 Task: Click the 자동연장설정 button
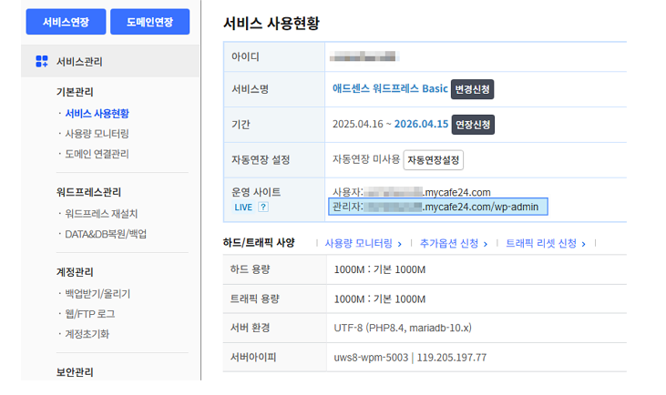pos(434,160)
